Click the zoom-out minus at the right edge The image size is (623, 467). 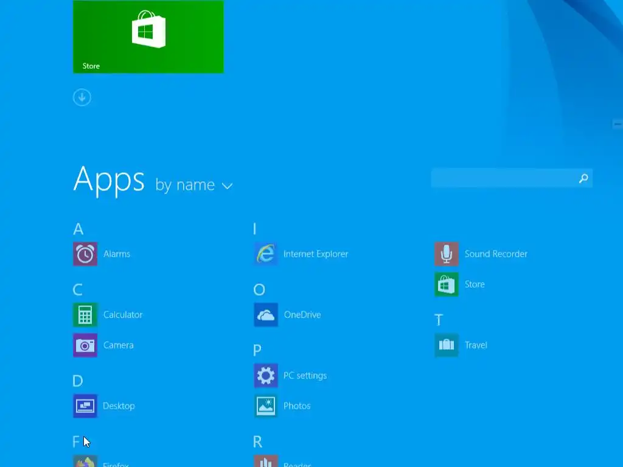(618, 124)
